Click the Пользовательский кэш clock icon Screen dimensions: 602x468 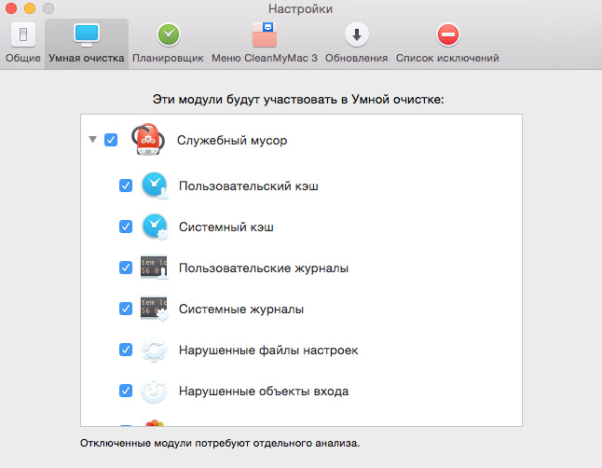tap(155, 186)
